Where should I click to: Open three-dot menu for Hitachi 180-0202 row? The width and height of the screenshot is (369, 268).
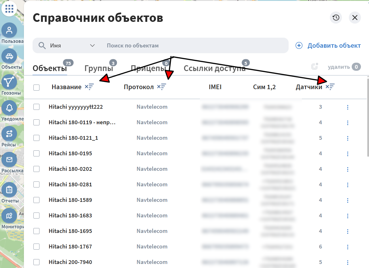pyautogui.click(x=348, y=169)
